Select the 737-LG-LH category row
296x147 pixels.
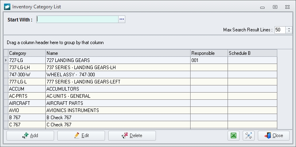point(140,68)
